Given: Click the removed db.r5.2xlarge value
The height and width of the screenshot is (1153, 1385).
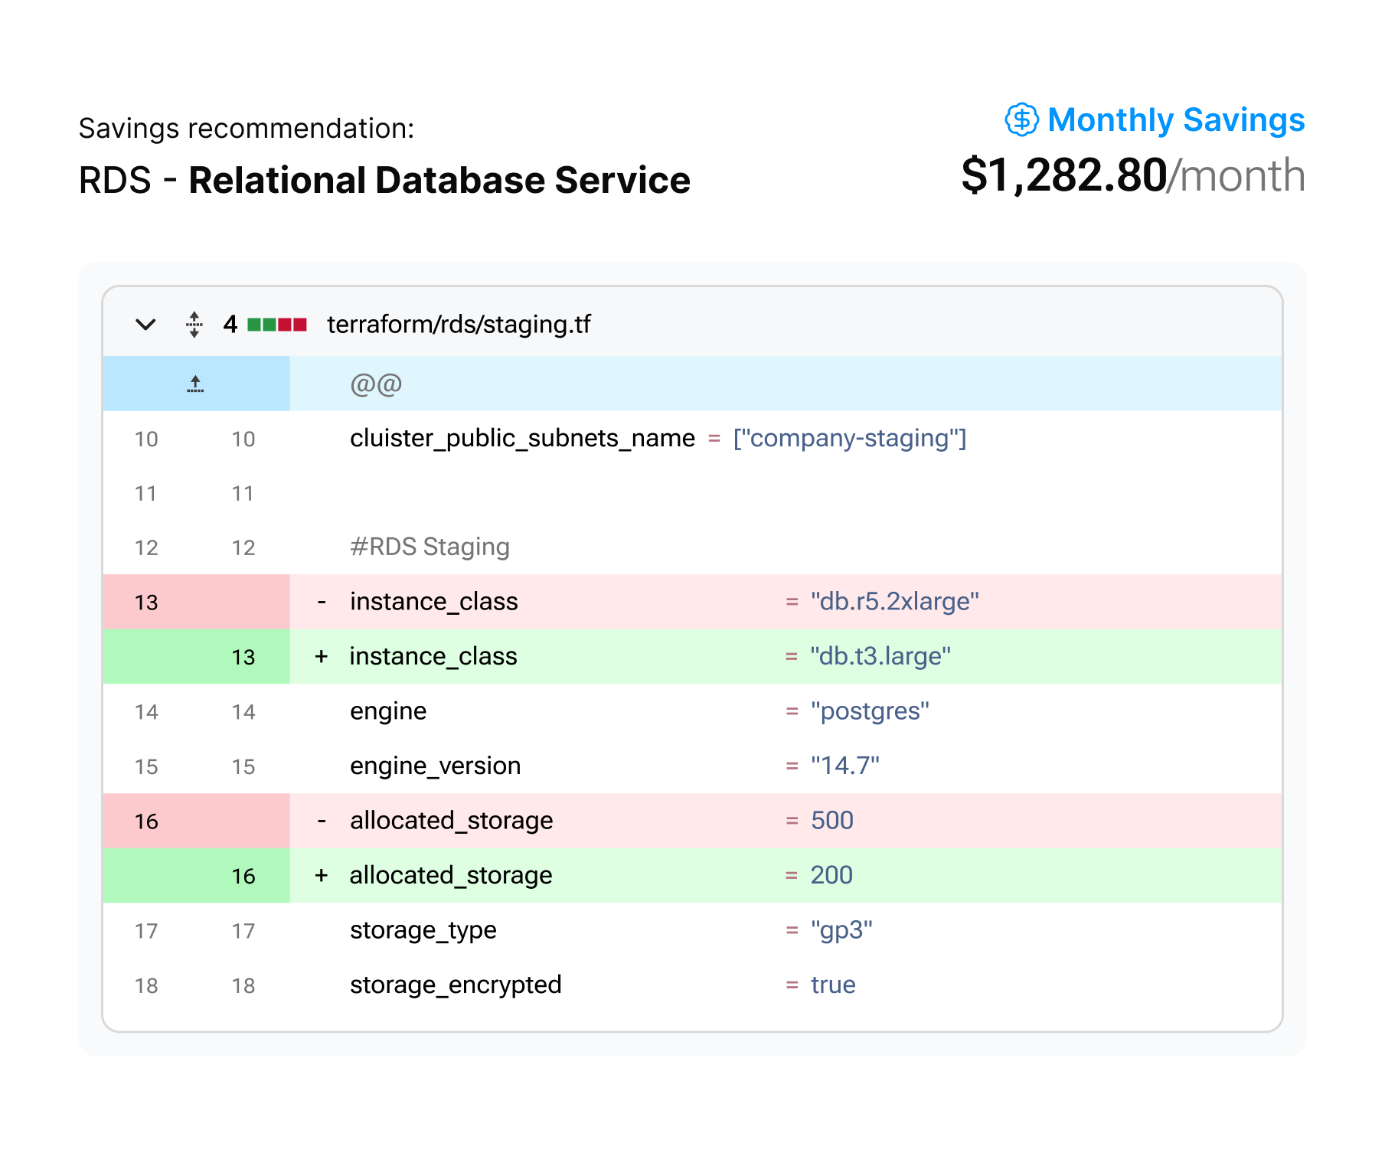Looking at the screenshot, I should click(894, 602).
